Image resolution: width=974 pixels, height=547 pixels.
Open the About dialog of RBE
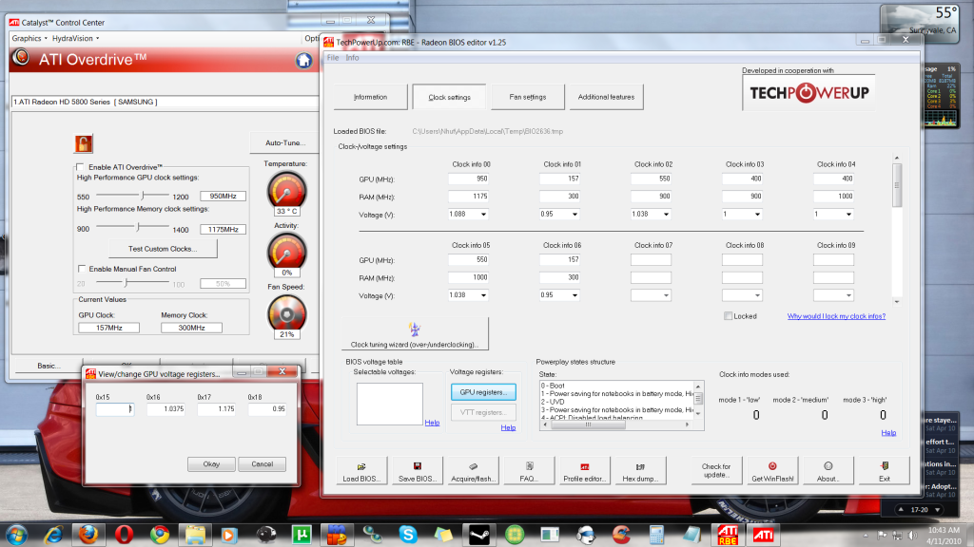click(828, 471)
